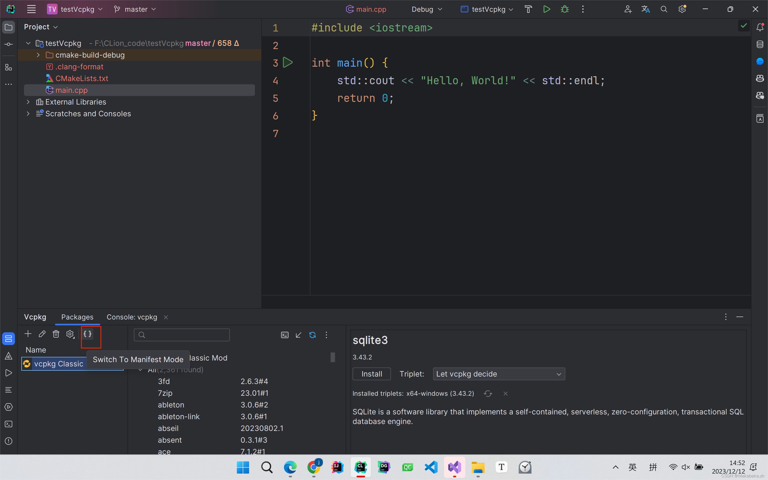Open the main hamburger menu

click(31, 9)
